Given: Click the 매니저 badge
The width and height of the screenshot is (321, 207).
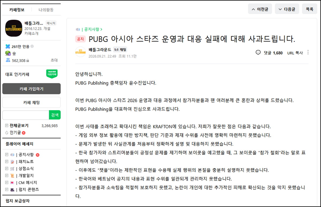Looking at the screenshot, I should (51, 23).
